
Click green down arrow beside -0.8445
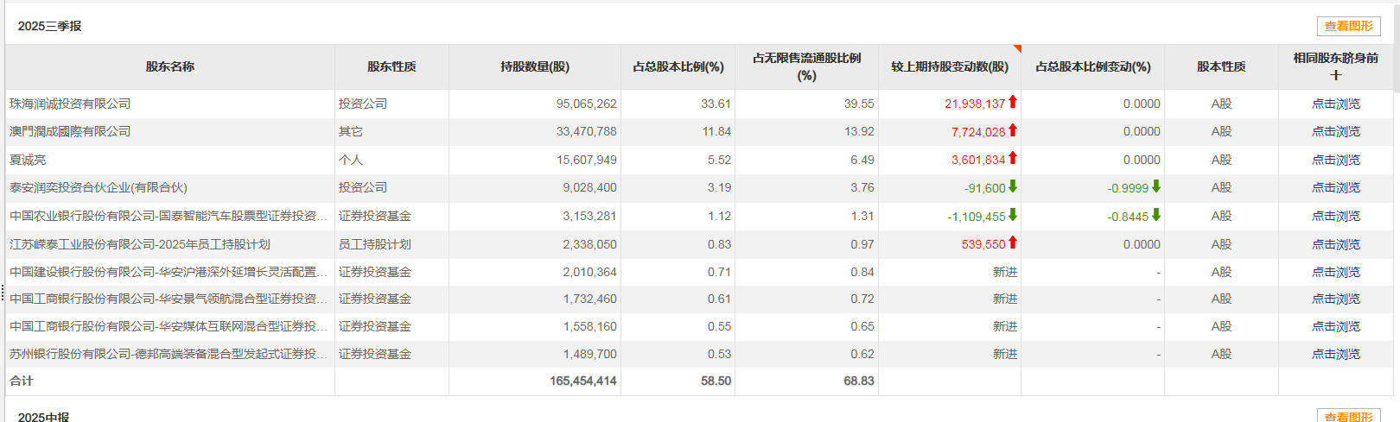(1156, 215)
